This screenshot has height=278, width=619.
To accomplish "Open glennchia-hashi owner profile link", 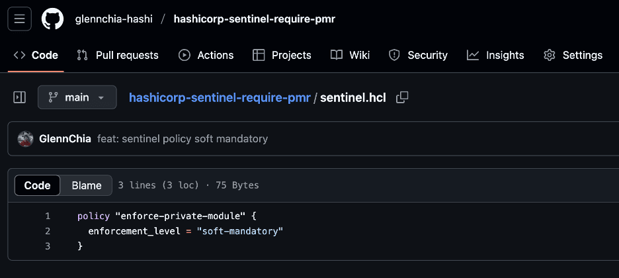I will coord(114,19).
